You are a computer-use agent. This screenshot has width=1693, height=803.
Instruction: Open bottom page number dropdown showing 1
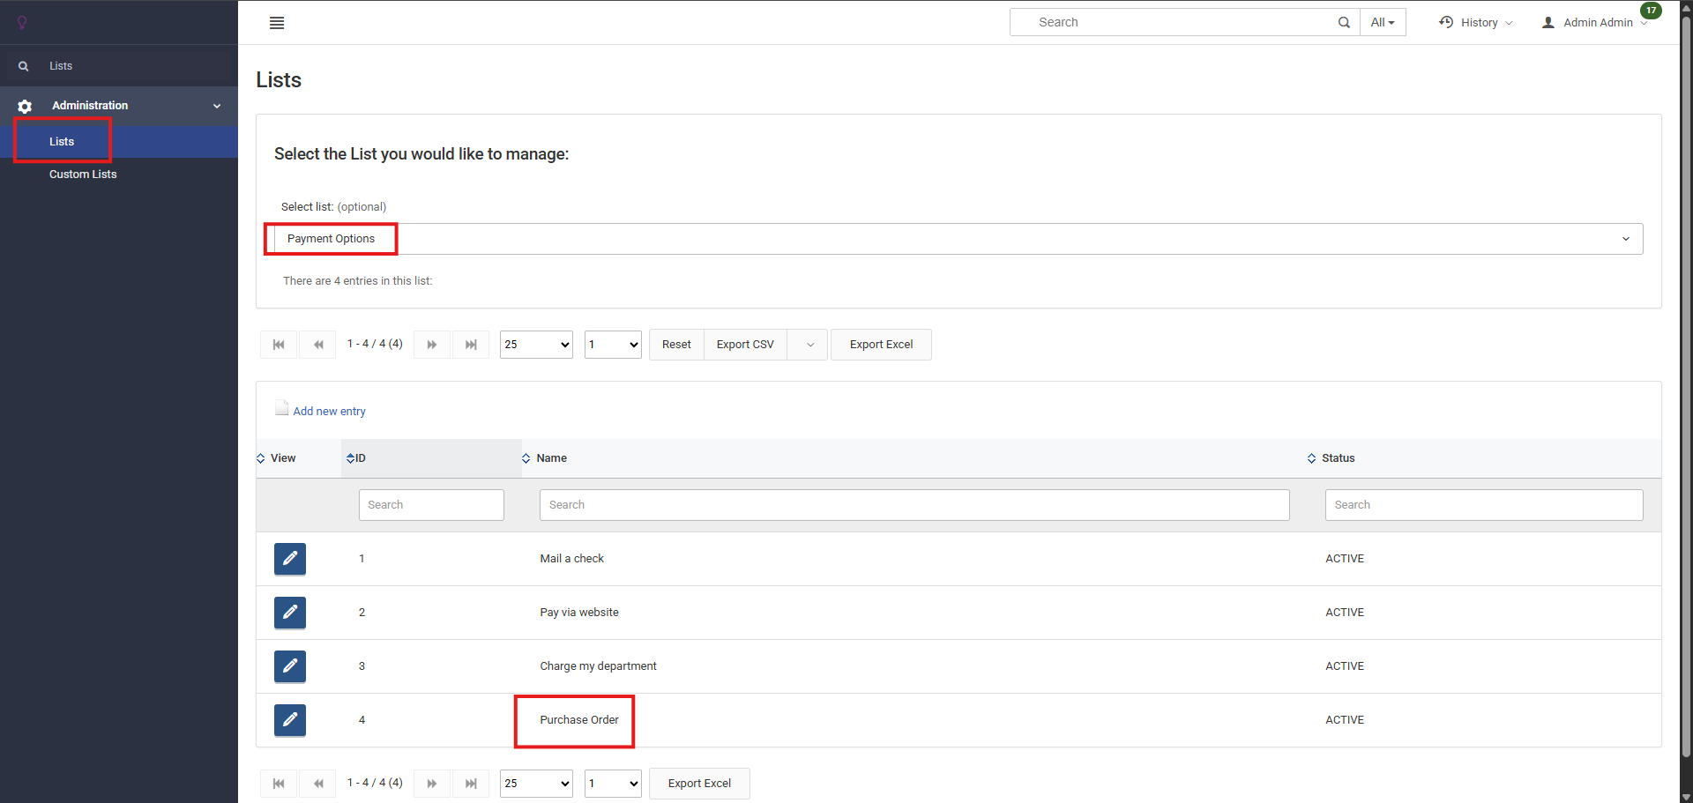pyautogui.click(x=613, y=784)
